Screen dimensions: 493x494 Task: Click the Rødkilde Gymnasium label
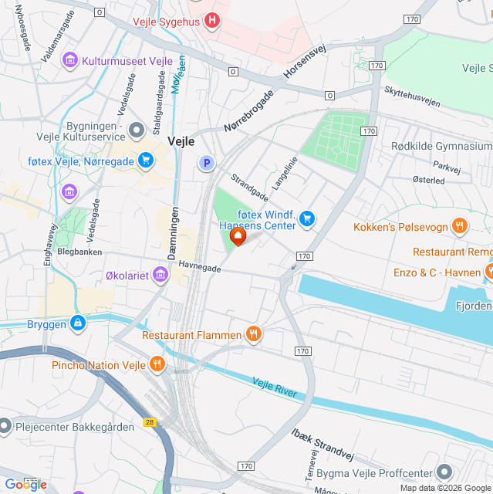coord(441,146)
